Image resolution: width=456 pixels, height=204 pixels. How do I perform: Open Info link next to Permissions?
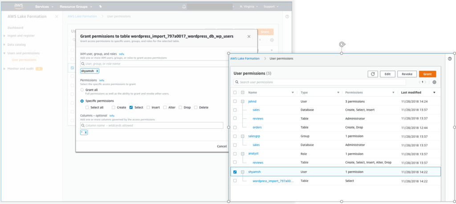click(102, 80)
